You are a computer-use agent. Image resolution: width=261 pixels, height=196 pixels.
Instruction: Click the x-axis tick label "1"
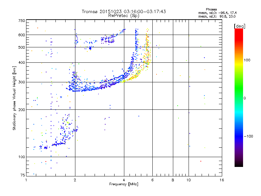coord(26,180)
